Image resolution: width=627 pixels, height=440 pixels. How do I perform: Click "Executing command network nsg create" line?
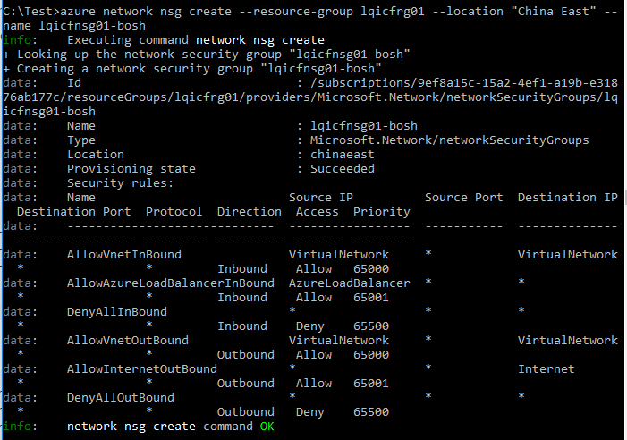pyautogui.click(x=196, y=40)
